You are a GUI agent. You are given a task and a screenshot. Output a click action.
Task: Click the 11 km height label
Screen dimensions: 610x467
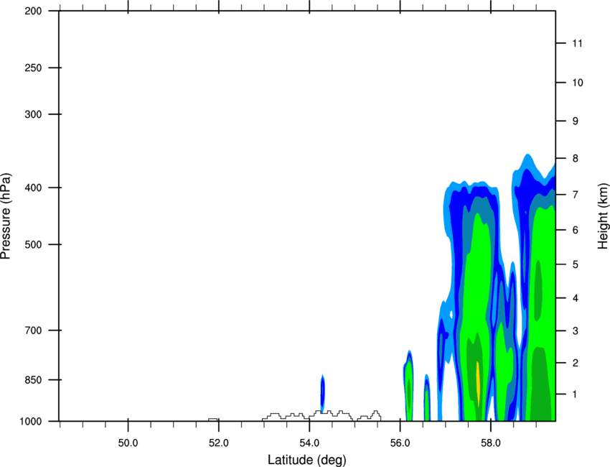(578, 43)
